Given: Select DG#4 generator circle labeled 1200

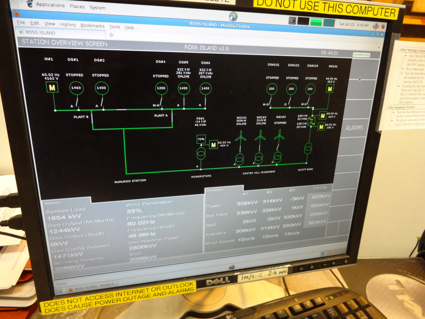Looking at the screenshot, I should coord(161,88).
